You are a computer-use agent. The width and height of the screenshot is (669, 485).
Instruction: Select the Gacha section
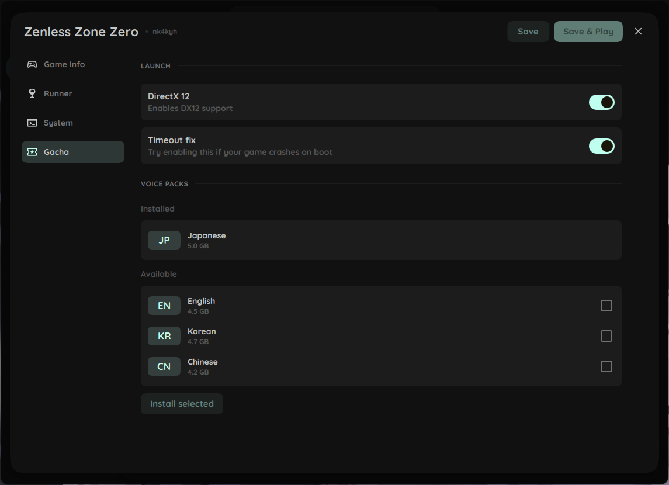[73, 152]
